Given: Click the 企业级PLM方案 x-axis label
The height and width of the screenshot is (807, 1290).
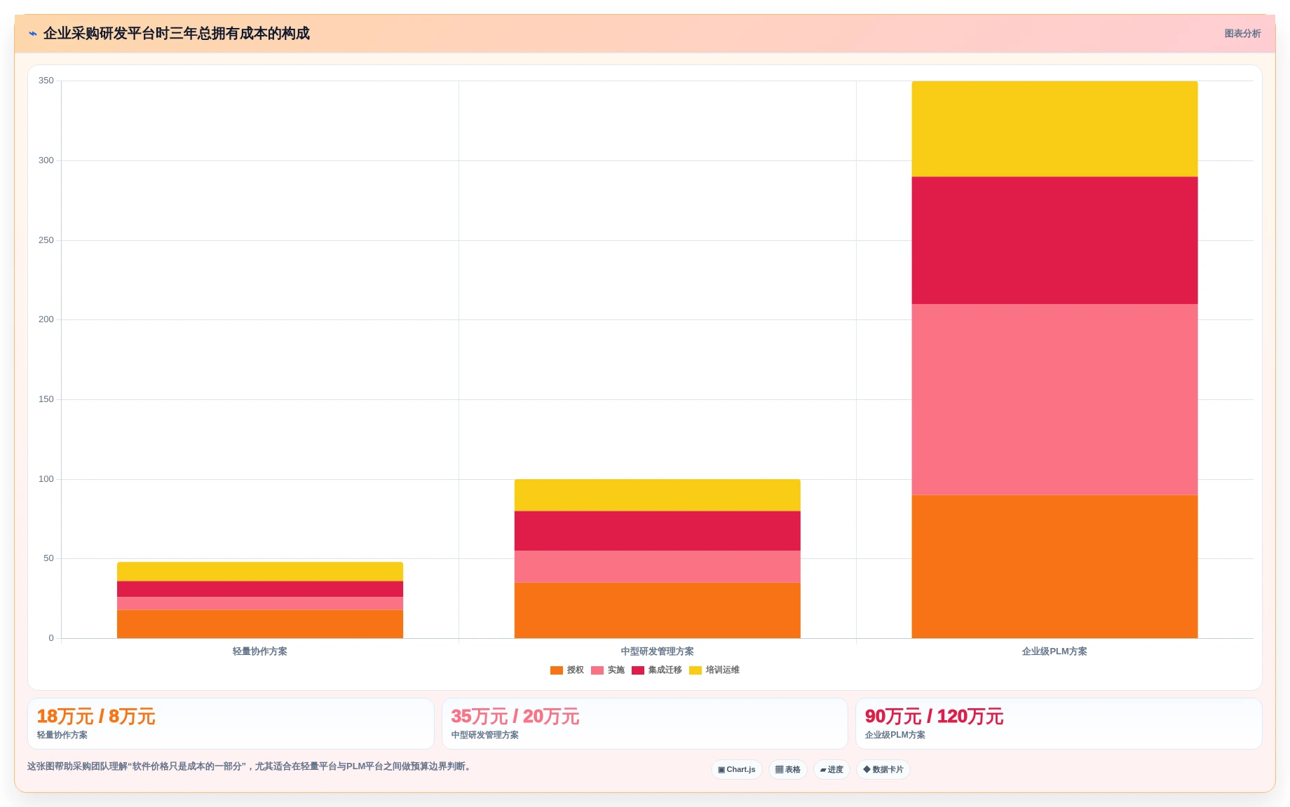Looking at the screenshot, I should point(1054,651).
